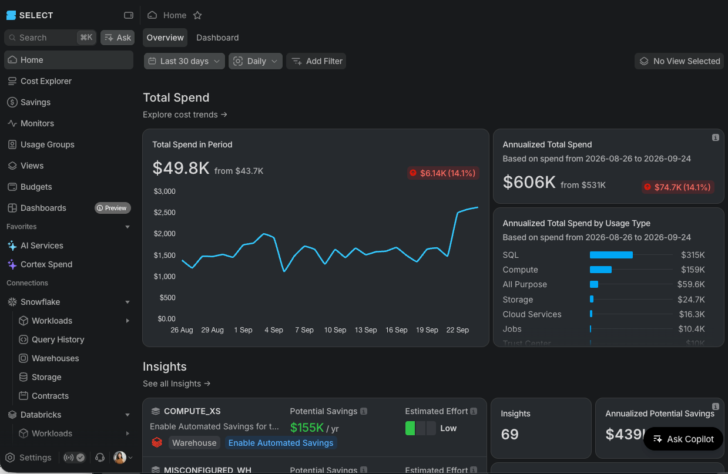728x474 pixels.
Task: Collapse the Databricks connection tree
Action: [x=128, y=415]
